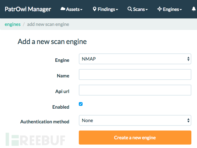Open the Engines menu

169,9
